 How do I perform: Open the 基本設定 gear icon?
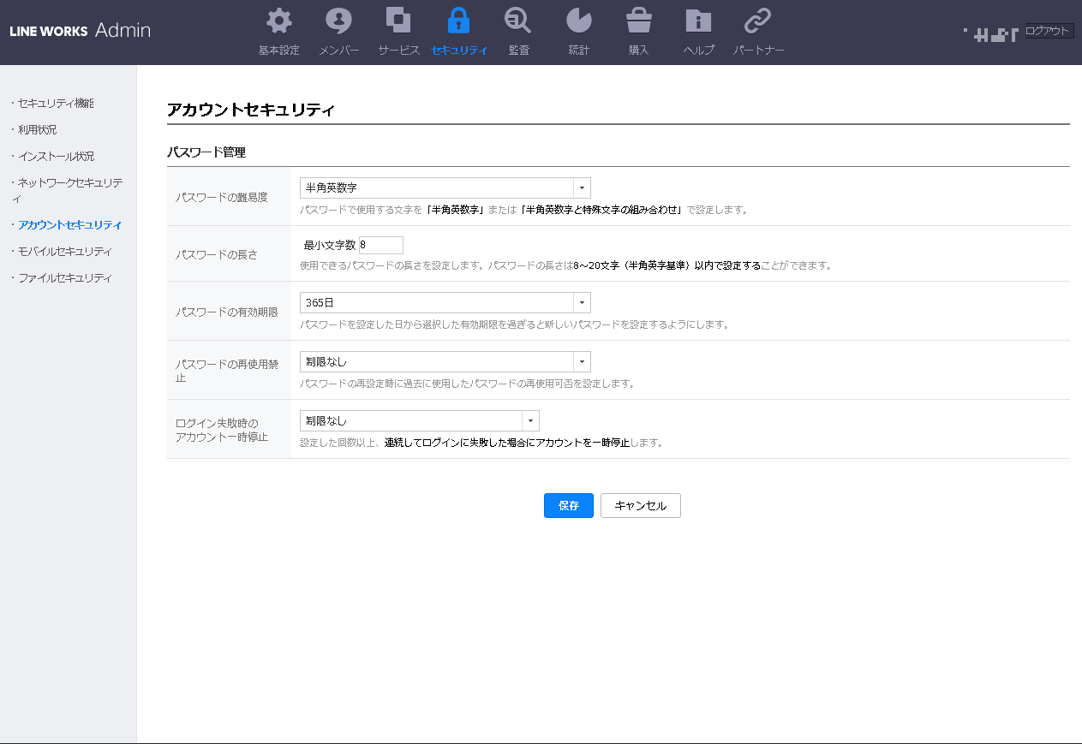[x=278, y=21]
